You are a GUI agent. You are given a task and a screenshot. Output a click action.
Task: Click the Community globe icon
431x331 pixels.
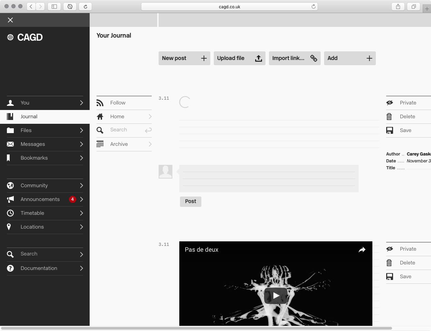point(10,185)
